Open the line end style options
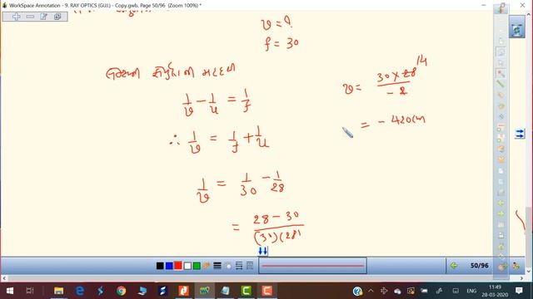This screenshot has height=299, width=533. click(239, 266)
